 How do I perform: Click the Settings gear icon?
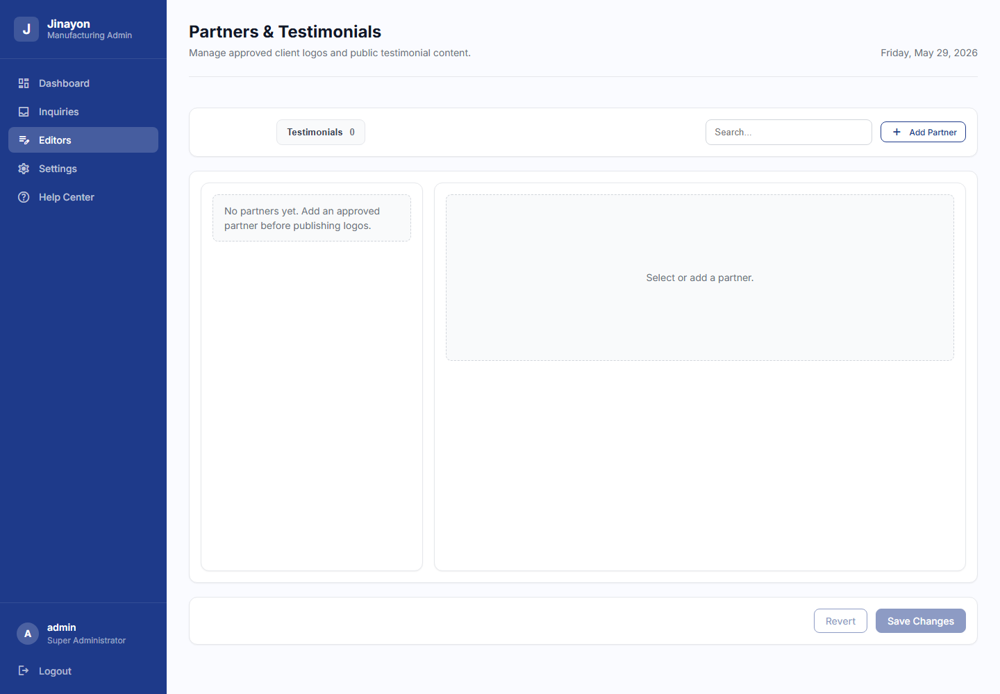click(x=24, y=169)
